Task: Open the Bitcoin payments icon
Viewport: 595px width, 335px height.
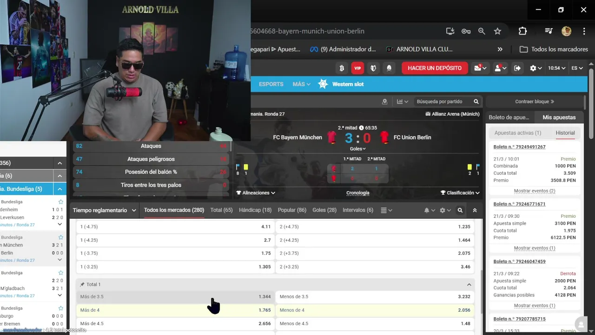Action: (342, 68)
